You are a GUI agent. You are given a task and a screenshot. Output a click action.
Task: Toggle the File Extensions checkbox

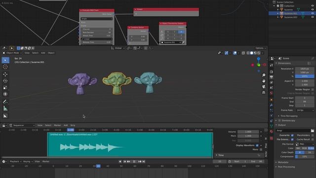pyautogui.click(x=292, y=139)
